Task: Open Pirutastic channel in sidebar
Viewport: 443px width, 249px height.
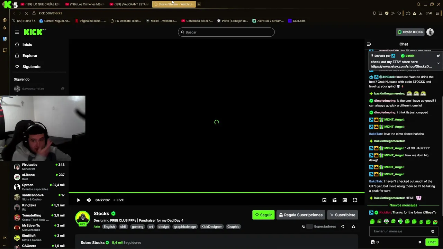Action: tap(39, 167)
